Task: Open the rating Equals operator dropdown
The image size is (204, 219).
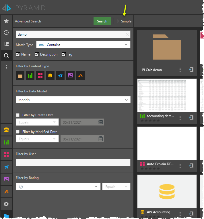Action: [116, 186]
